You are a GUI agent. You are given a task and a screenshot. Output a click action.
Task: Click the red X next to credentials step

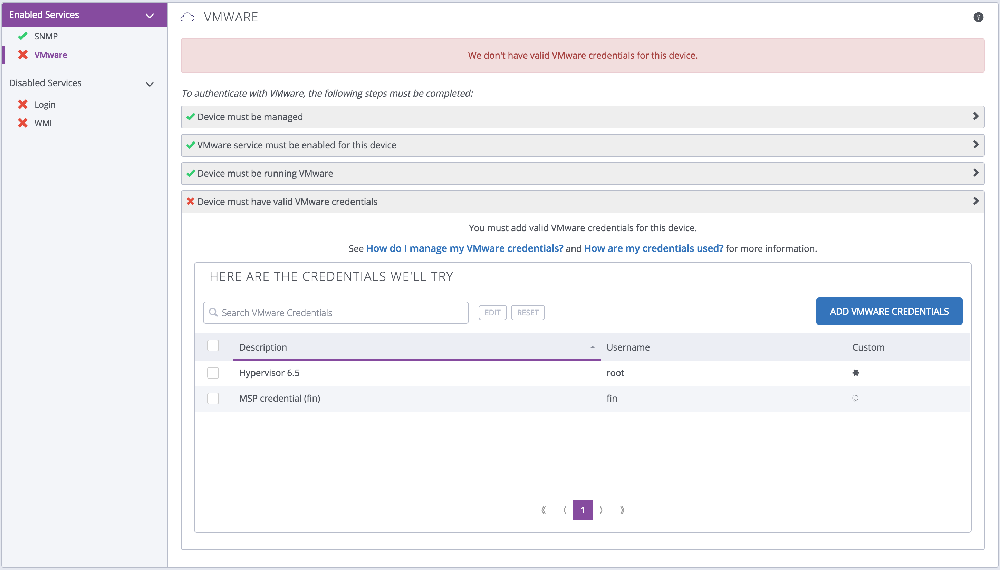(x=191, y=201)
